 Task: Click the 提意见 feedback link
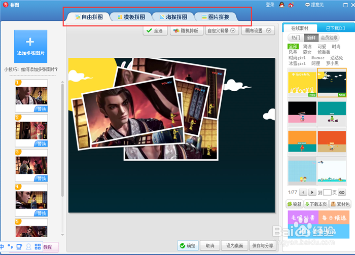314,5
